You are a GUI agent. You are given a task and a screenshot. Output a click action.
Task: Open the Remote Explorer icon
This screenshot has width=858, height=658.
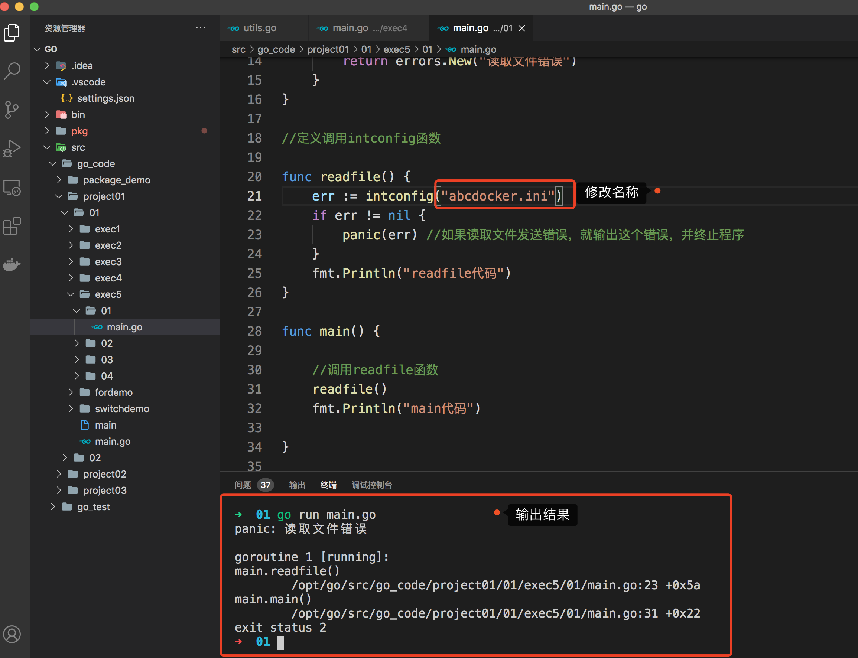(x=12, y=188)
